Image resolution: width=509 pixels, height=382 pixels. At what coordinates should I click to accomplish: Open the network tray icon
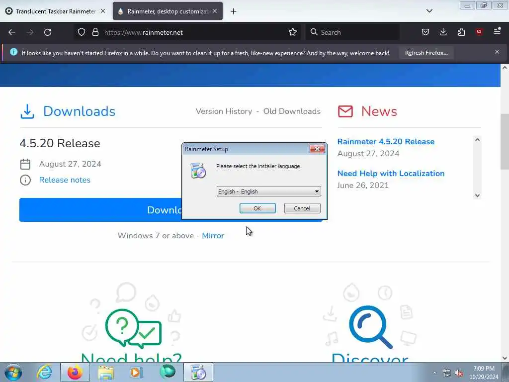(447, 373)
